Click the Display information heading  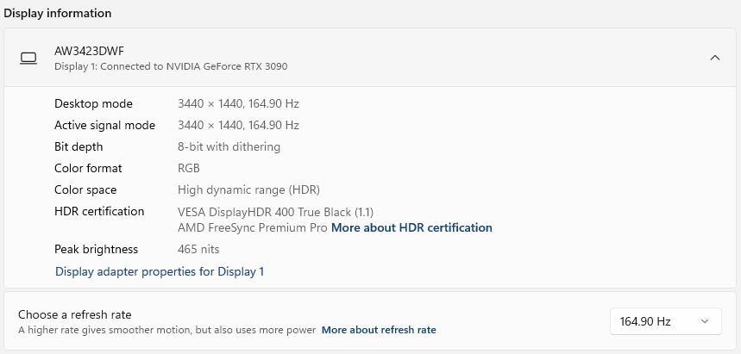(x=58, y=14)
